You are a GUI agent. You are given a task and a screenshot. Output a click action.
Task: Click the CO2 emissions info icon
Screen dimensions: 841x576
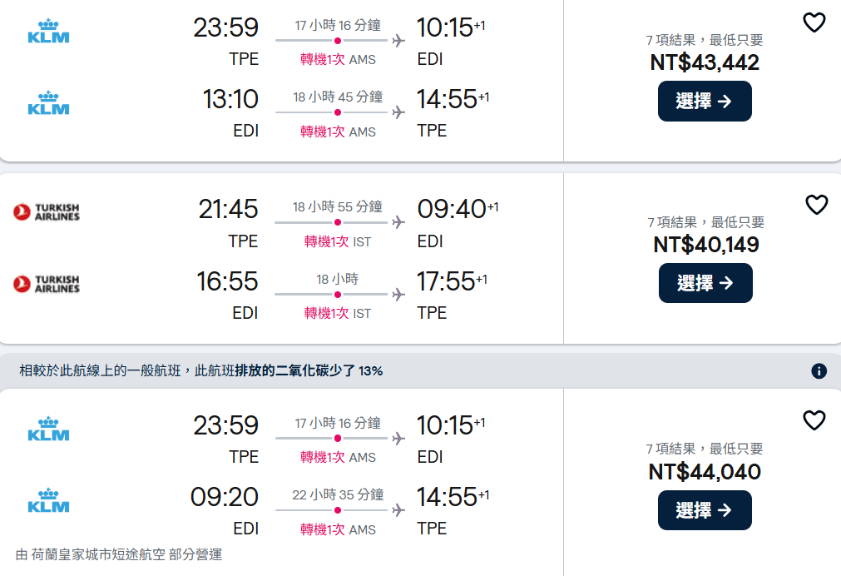[819, 371]
